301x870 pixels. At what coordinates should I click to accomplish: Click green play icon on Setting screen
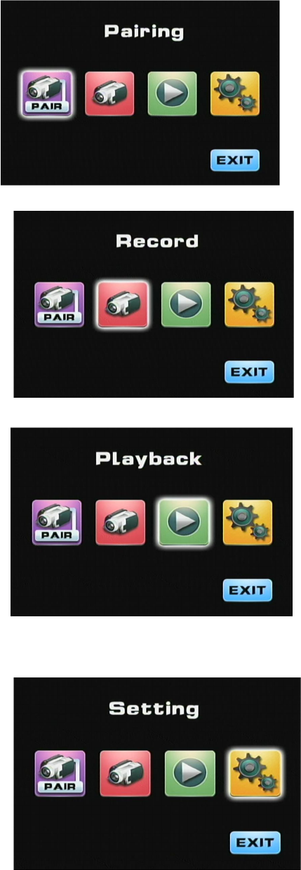click(x=190, y=773)
